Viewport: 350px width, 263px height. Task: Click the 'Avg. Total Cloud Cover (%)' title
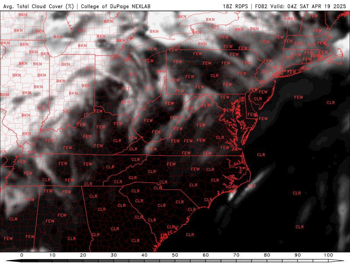(38, 6)
